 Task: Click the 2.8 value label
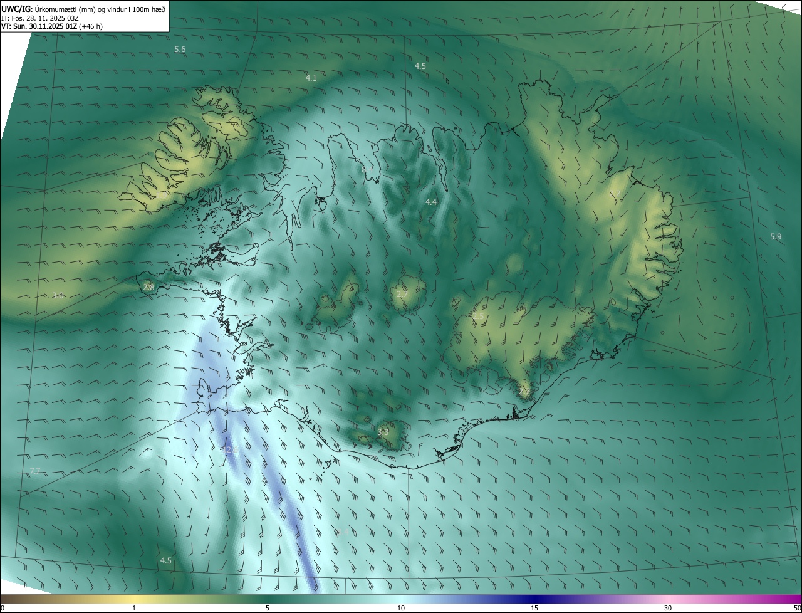coord(148,287)
